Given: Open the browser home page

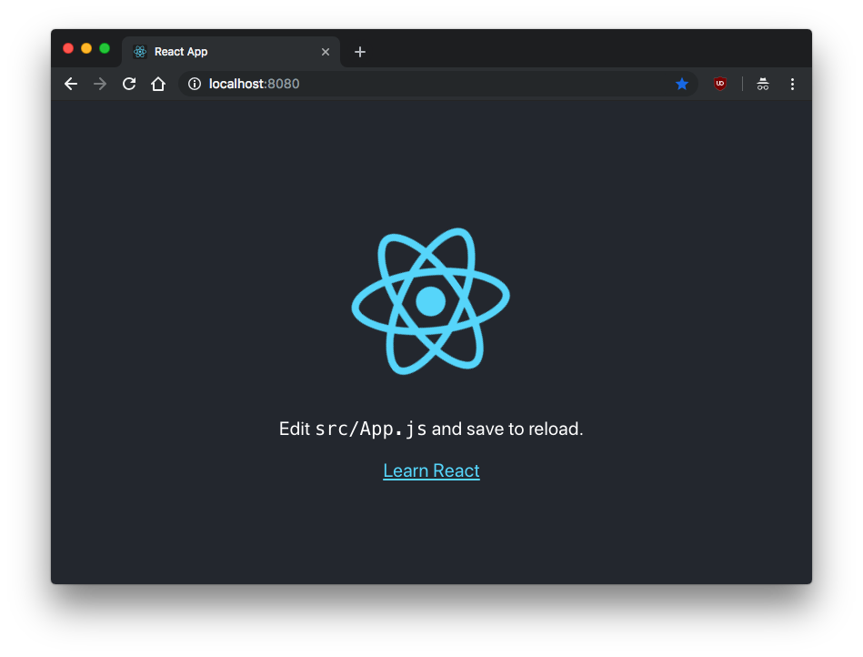Looking at the screenshot, I should 158,84.
